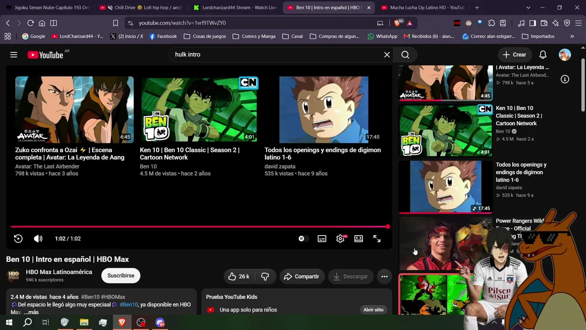Open the OBS Studio taskbar icon

coord(141,323)
